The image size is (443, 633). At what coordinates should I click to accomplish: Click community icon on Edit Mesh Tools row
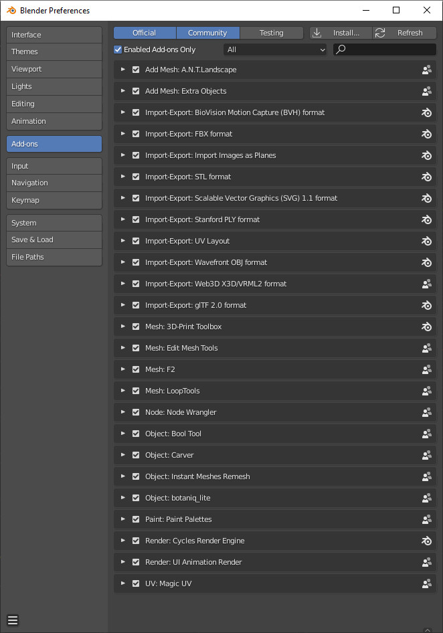point(426,348)
